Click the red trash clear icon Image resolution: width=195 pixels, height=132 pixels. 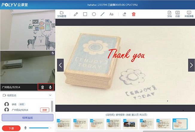[133, 14]
